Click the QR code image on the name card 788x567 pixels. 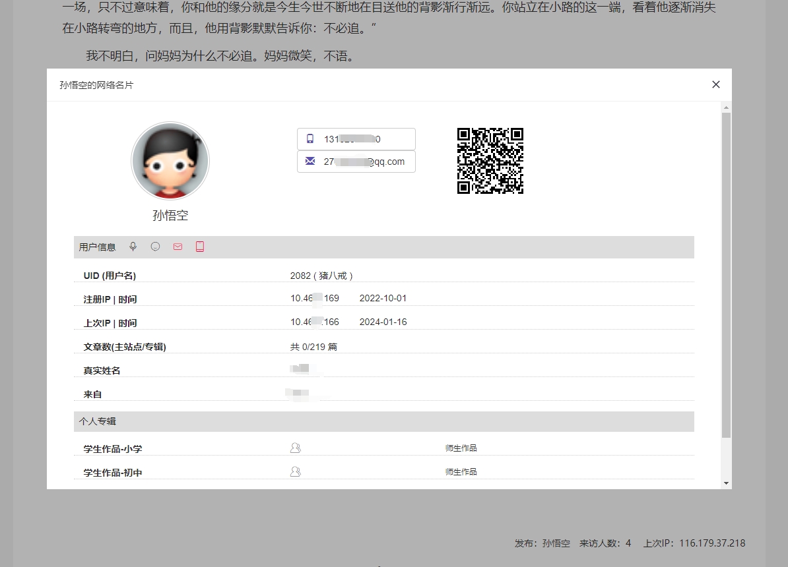click(490, 161)
